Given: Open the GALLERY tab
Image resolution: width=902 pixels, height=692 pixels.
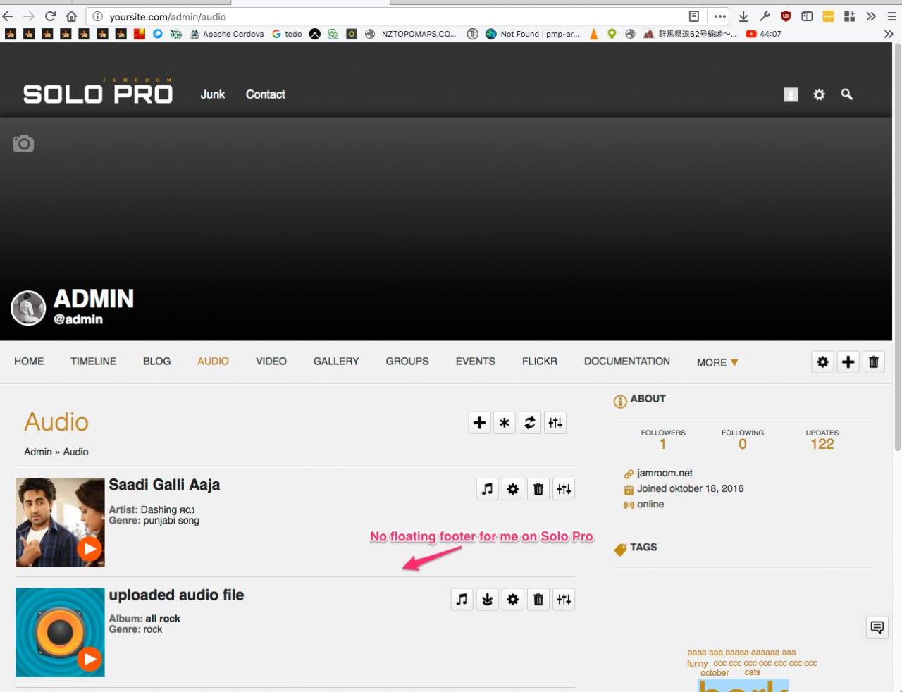Looking at the screenshot, I should point(336,362).
